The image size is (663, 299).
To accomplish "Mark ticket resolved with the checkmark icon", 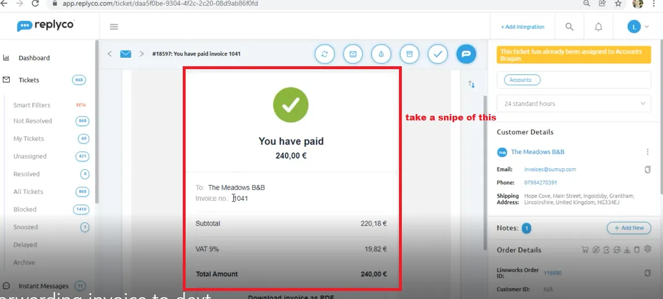I will point(438,54).
